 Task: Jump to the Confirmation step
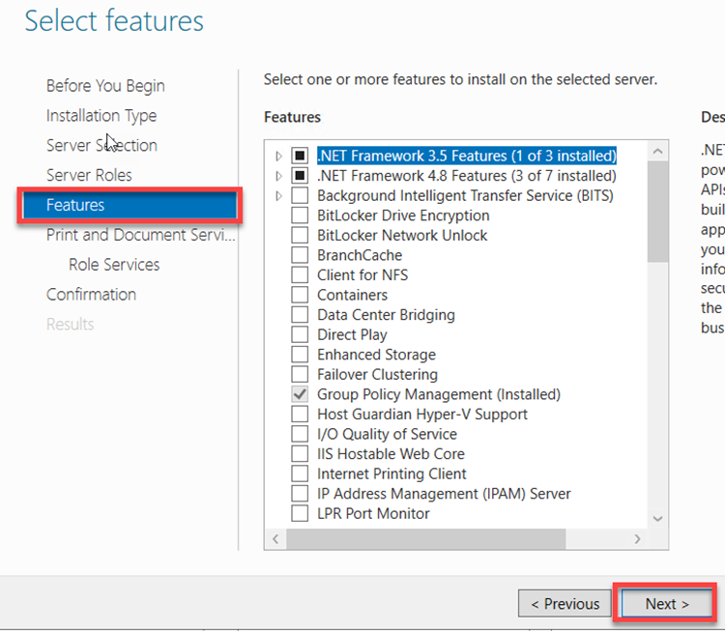click(x=91, y=295)
